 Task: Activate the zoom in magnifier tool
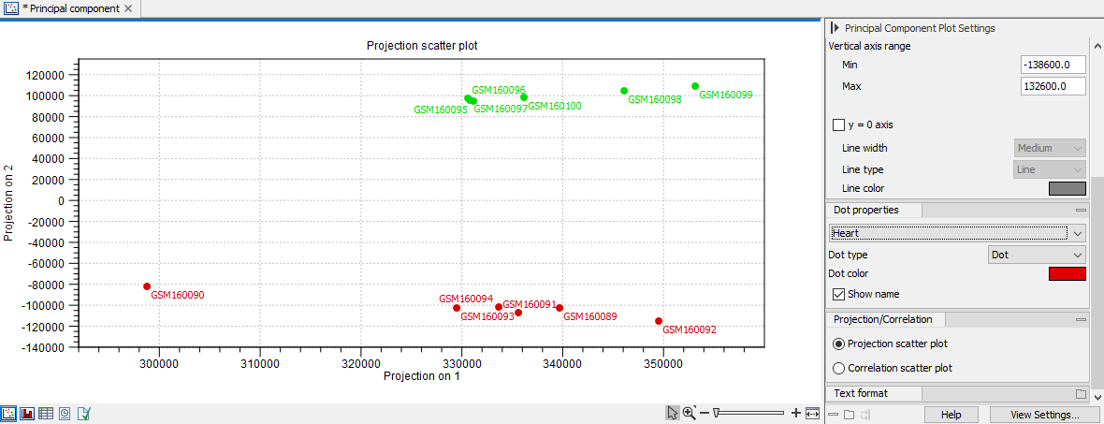pyautogui.click(x=690, y=413)
